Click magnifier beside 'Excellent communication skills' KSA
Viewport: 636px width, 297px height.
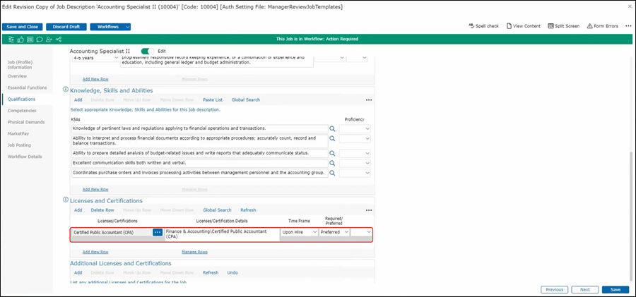(x=333, y=163)
